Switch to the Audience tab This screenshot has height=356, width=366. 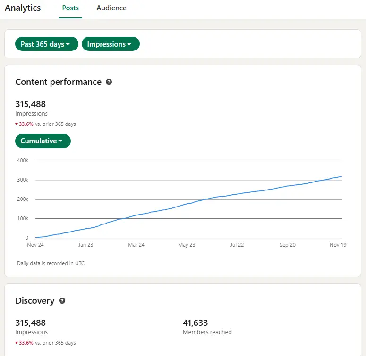tap(111, 8)
